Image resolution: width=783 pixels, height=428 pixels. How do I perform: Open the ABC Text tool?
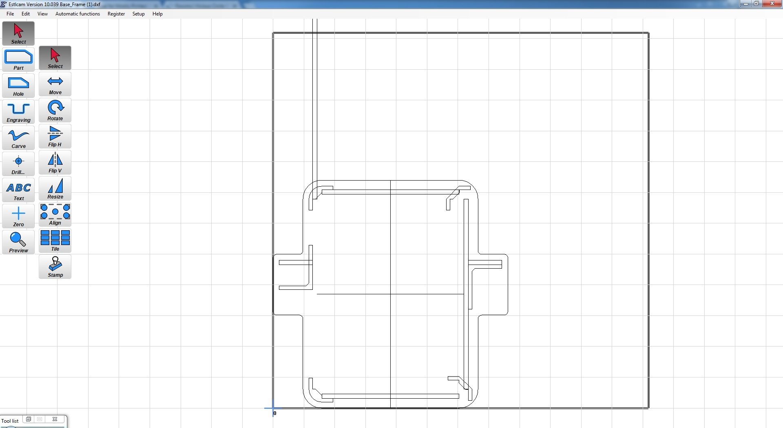pyautogui.click(x=18, y=190)
